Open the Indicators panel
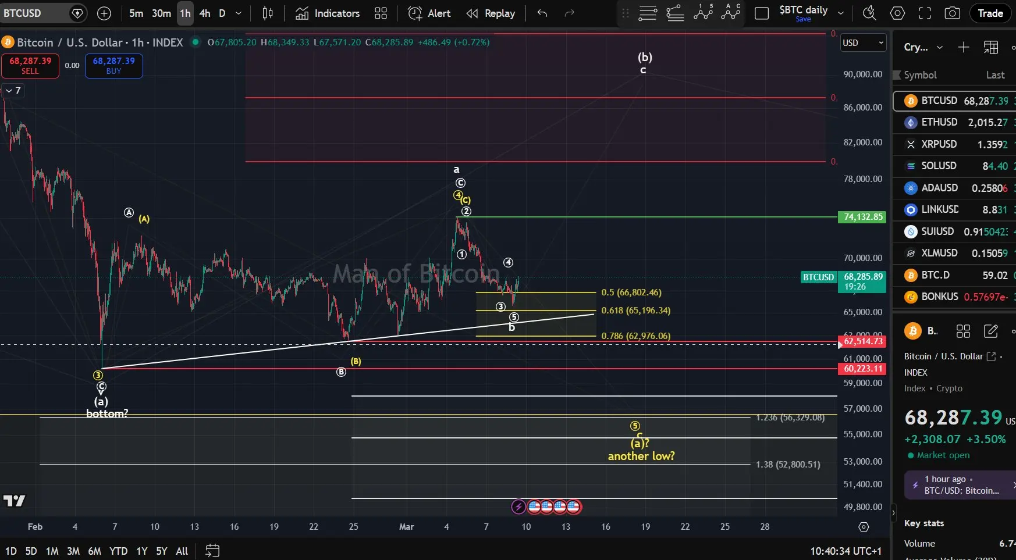 coord(328,13)
